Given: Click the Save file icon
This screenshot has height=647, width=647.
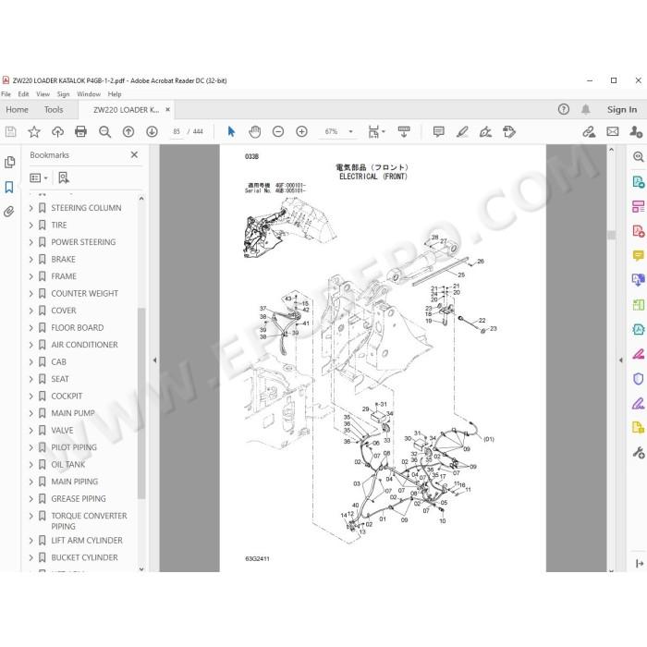Looking at the screenshot, I should pos(10,131).
